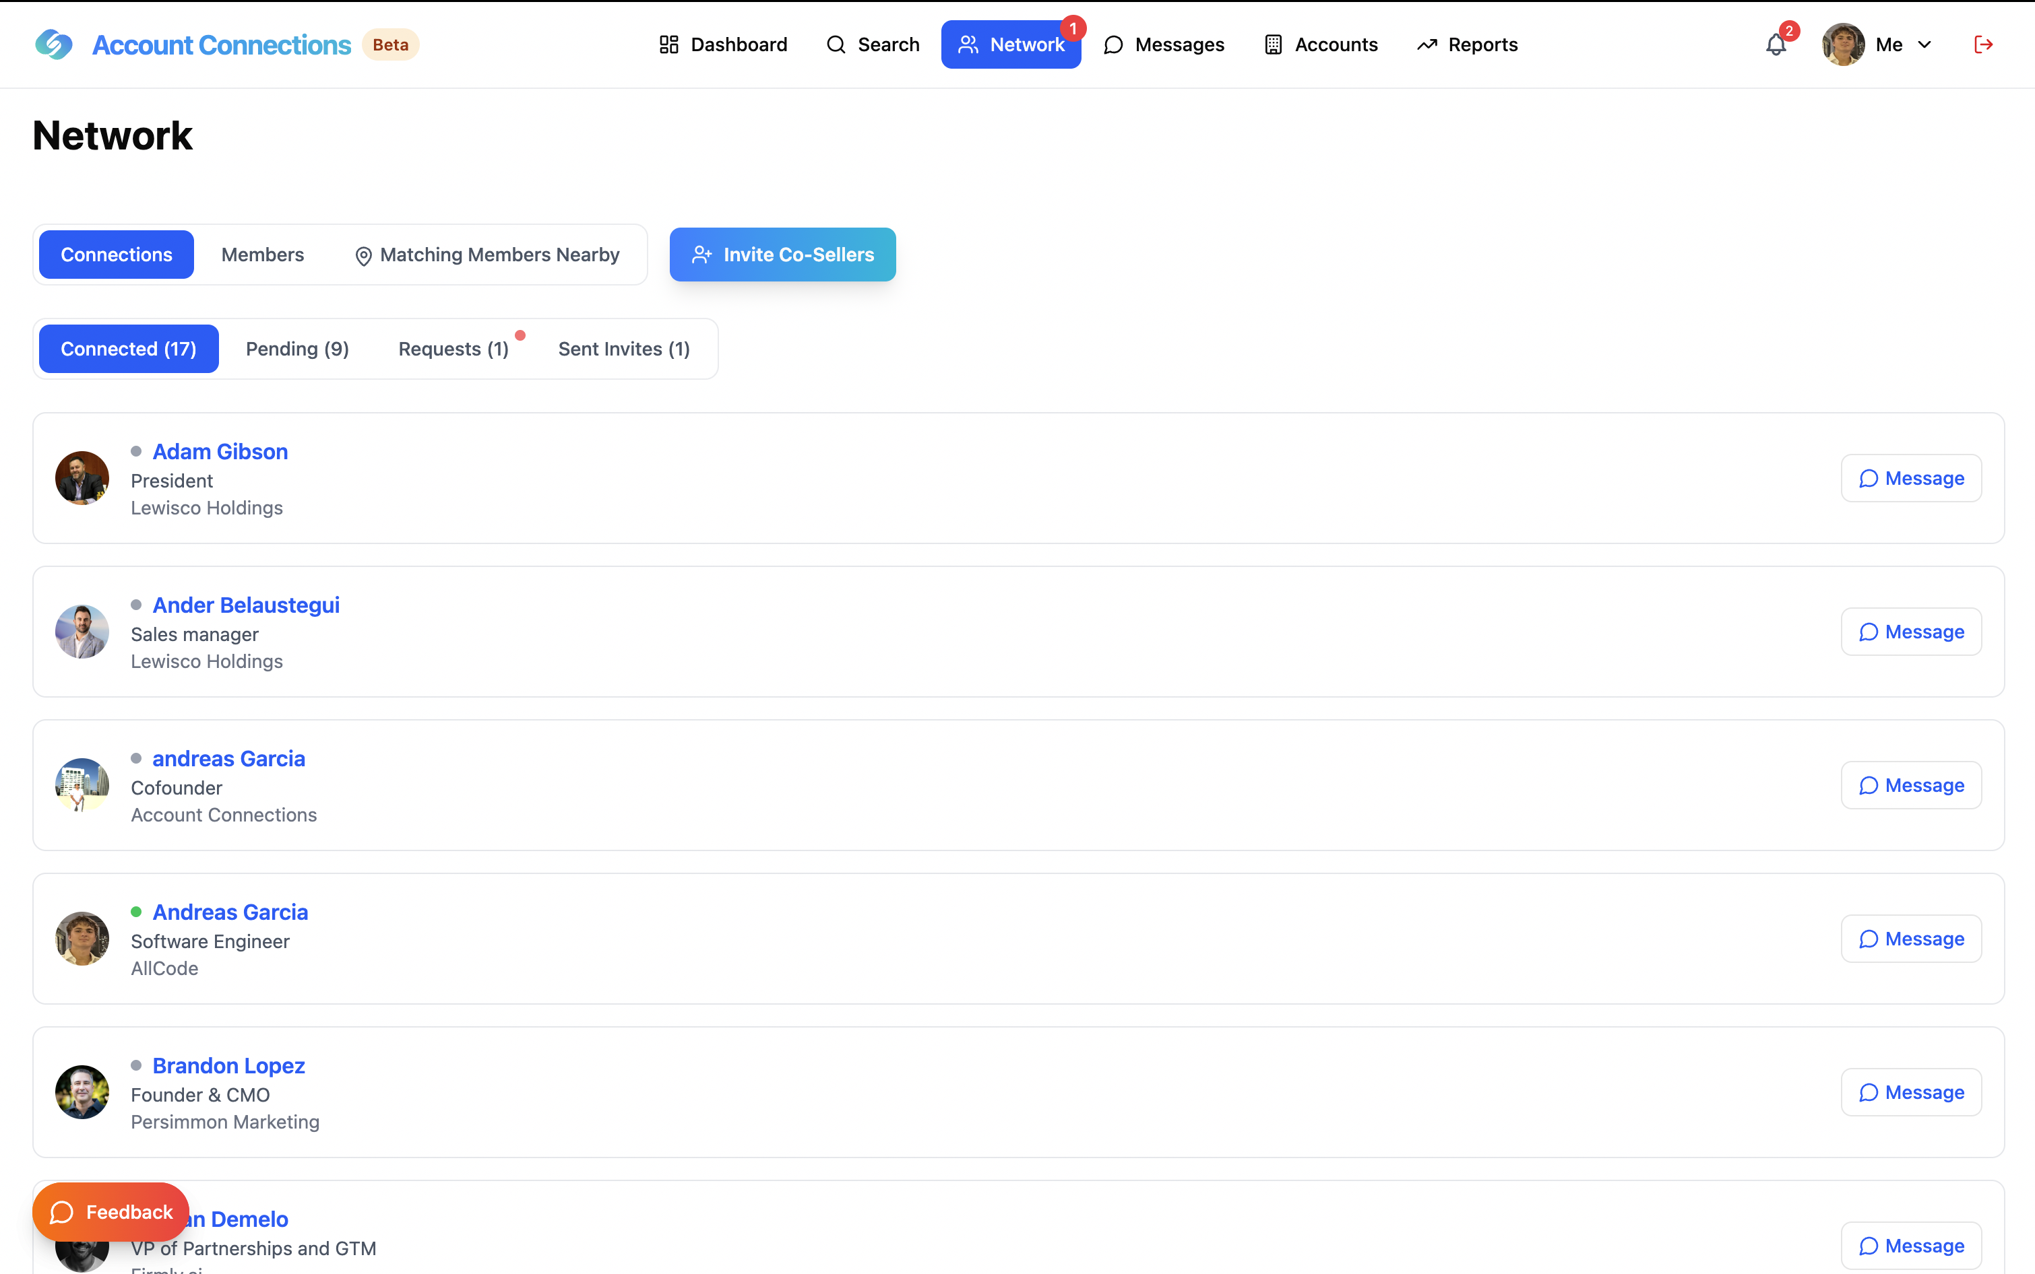
Task: Open the Reports section
Action: [x=1467, y=44]
